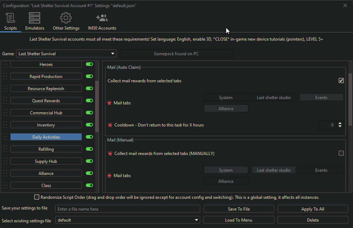Open the IM30 Accounts people icon
This screenshot has width=353, height=228.
pos(102,18)
